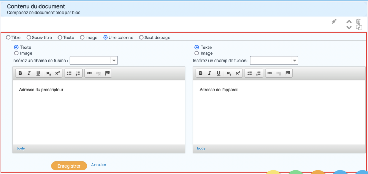Screen dimensions: 368x174
Task: Select the Image block type radio
Action: [82, 38]
